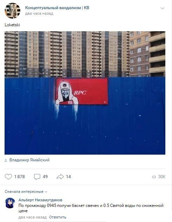Open the KFC parody graffiti photo
Image resolution: width=172 pixels, height=222 pixels.
(85, 93)
